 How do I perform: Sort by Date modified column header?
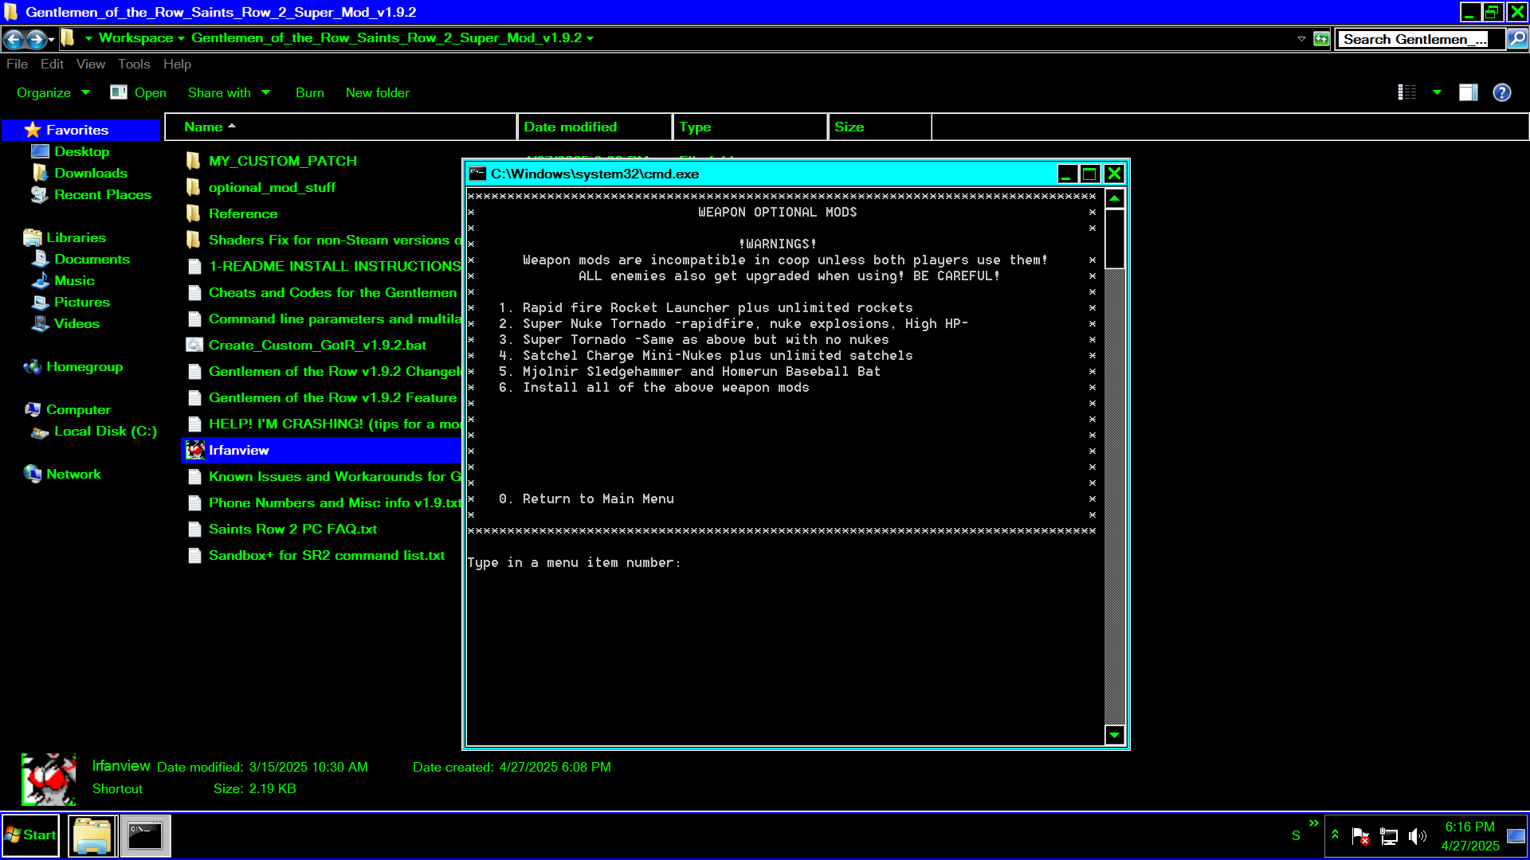594,127
